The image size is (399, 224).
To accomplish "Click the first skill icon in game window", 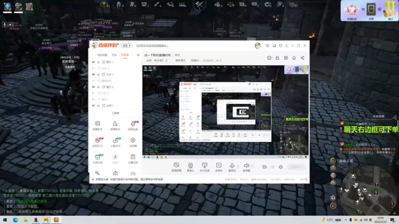I will [x=7, y=6].
